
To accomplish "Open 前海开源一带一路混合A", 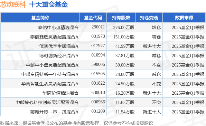I will 54,112.
